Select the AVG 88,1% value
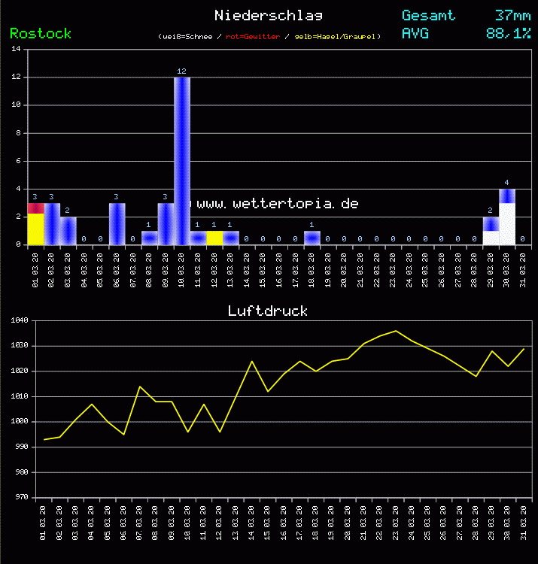 click(509, 33)
